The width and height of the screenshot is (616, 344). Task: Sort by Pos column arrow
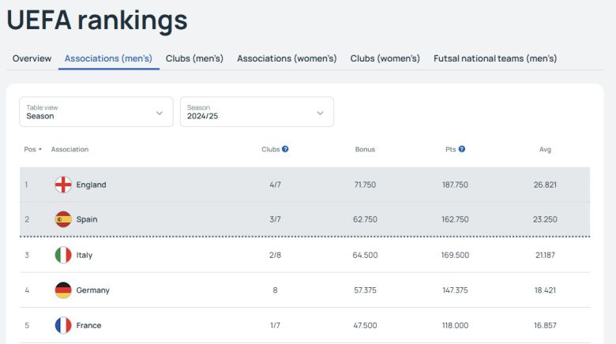[40, 149]
